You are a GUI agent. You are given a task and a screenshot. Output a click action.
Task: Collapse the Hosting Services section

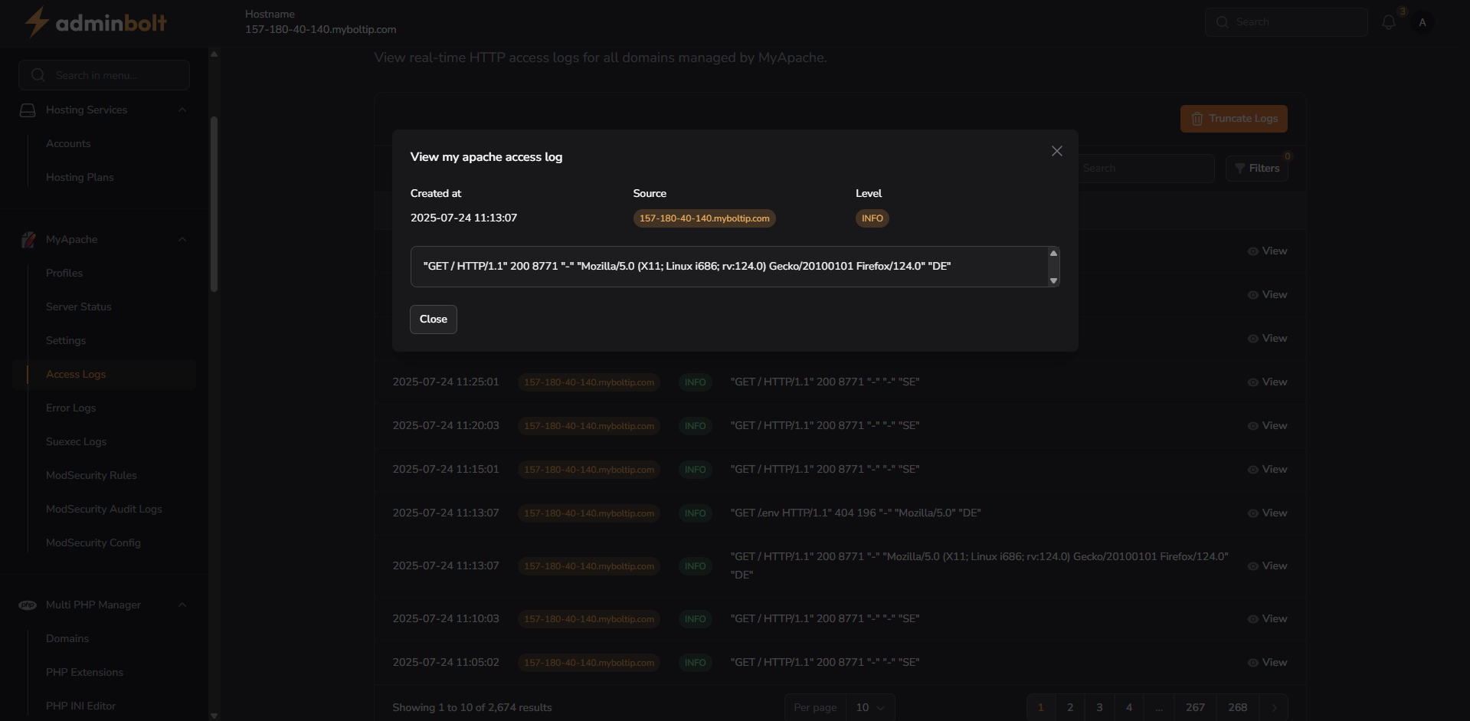click(x=182, y=110)
